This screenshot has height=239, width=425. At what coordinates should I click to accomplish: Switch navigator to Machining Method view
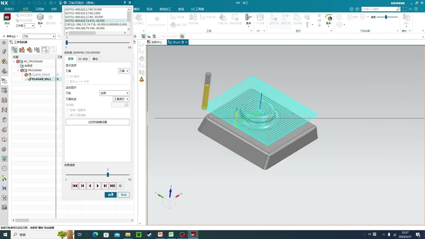pos(37,50)
